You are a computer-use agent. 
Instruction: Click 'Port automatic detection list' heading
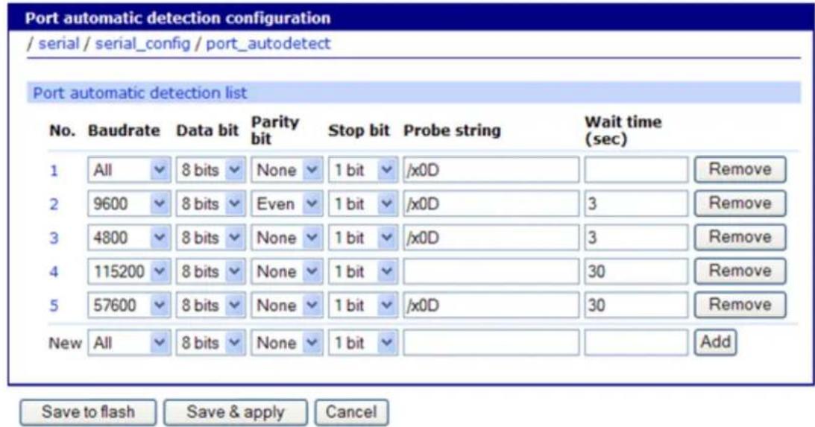click(x=140, y=93)
